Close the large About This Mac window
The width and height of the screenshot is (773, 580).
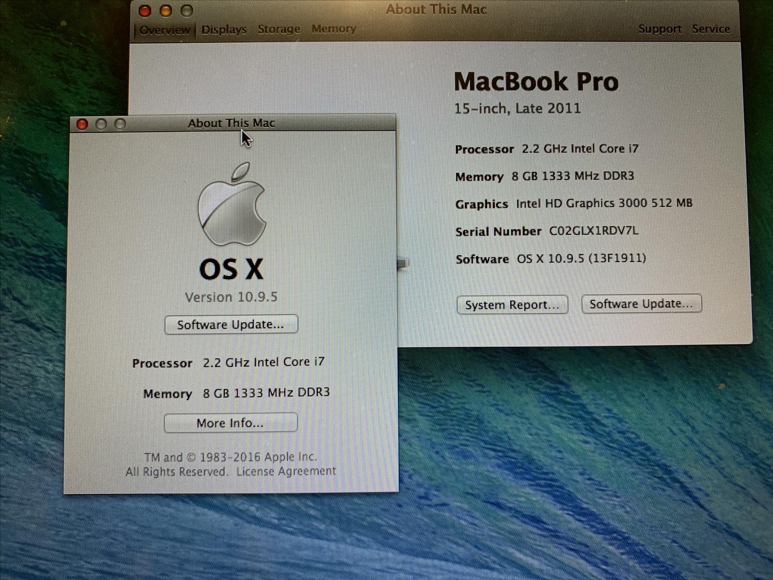tap(145, 11)
